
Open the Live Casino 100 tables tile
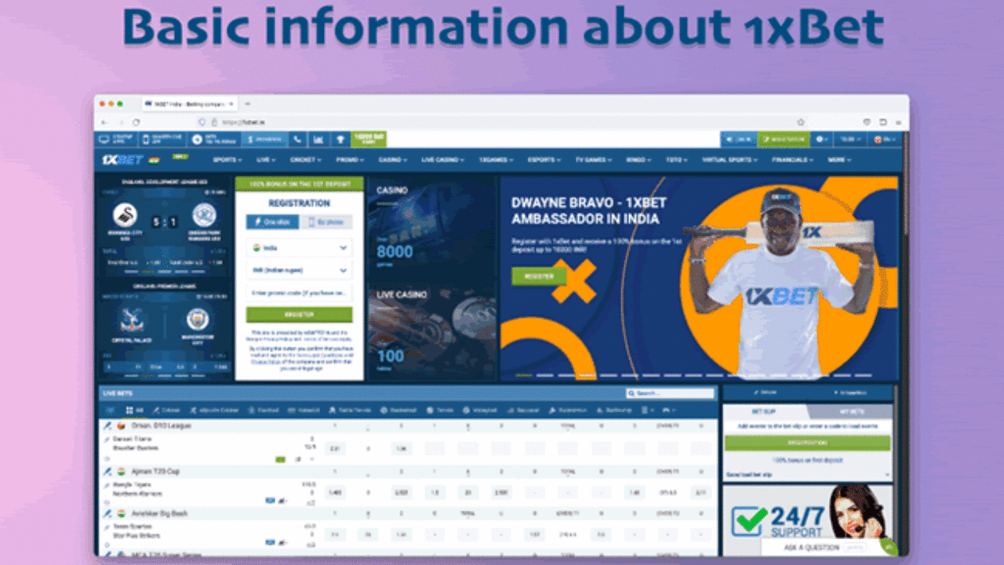[x=432, y=332]
